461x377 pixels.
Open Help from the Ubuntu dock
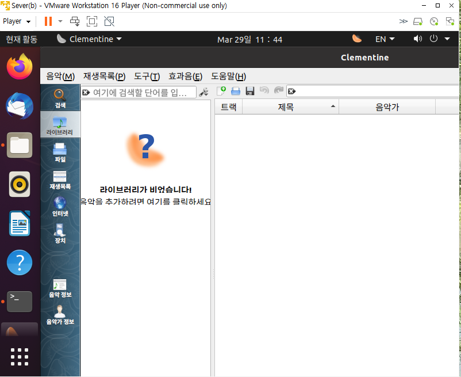20,262
